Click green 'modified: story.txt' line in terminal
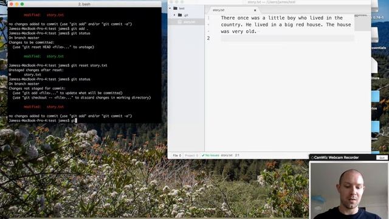Viewport: 389px width, 219px height. coord(44,57)
